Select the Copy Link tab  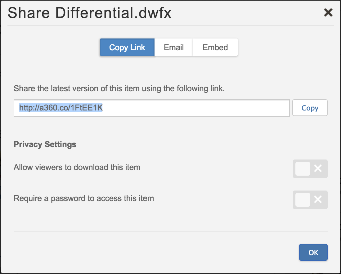[x=127, y=47]
